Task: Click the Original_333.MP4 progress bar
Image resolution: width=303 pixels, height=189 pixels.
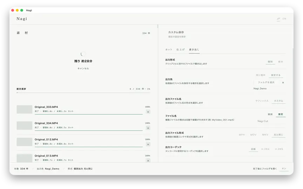Action: [x=89, y=114]
